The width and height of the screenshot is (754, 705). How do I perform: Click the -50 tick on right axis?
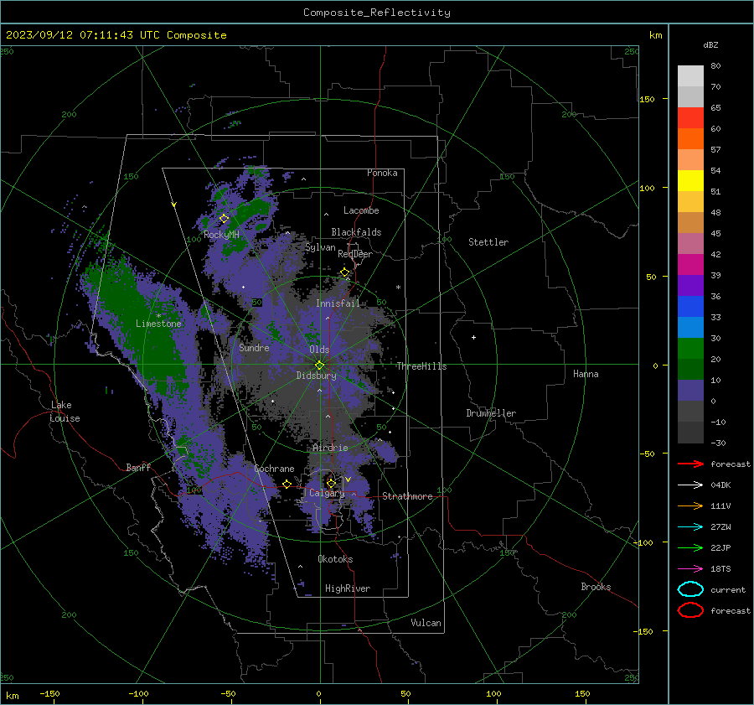(649, 454)
